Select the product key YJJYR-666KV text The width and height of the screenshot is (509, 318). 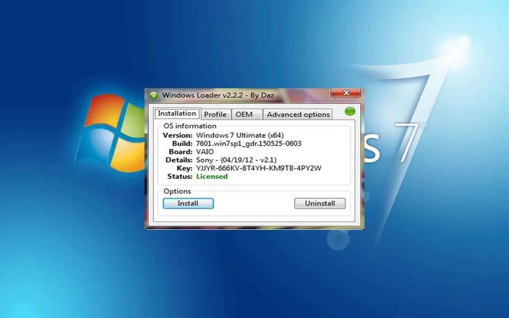click(259, 168)
